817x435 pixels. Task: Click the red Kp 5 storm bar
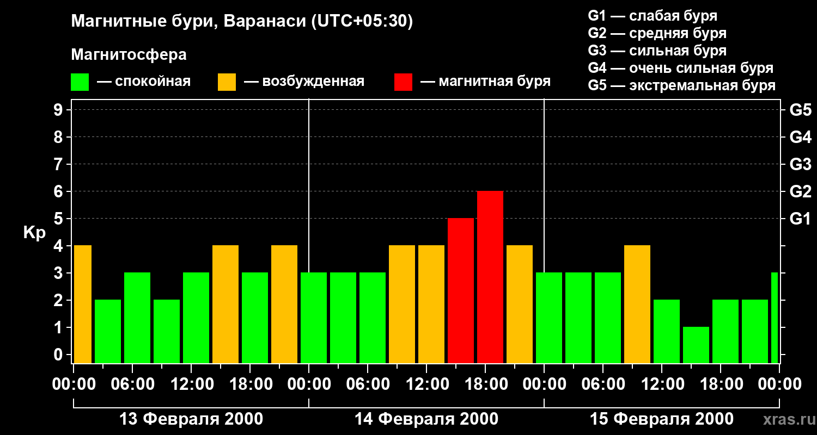461,291
